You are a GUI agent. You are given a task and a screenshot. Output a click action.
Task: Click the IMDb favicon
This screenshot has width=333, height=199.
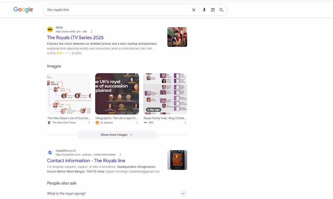click(x=50, y=29)
